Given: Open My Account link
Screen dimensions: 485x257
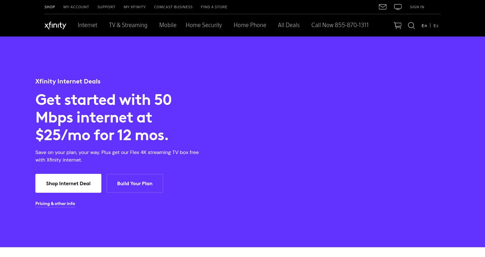Looking at the screenshot, I should pyautogui.click(x=76, y=7).
